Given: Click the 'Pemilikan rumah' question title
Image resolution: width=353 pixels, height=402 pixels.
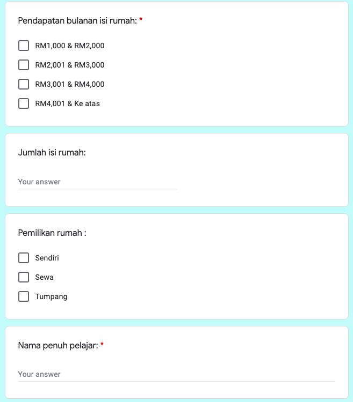Looking at the screenshot, I should click(x=52, y=233).
